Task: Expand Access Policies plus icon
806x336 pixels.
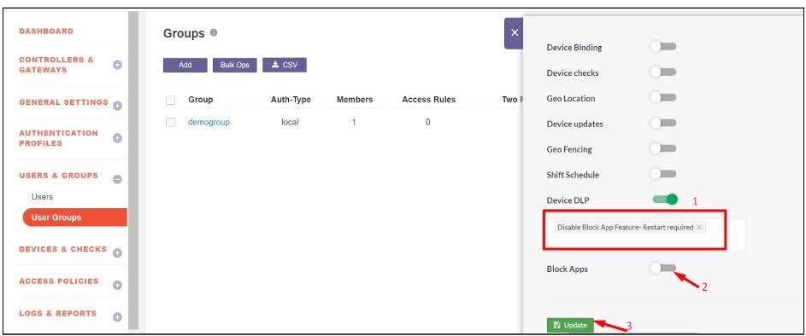Action: click(x=117, y=285)
